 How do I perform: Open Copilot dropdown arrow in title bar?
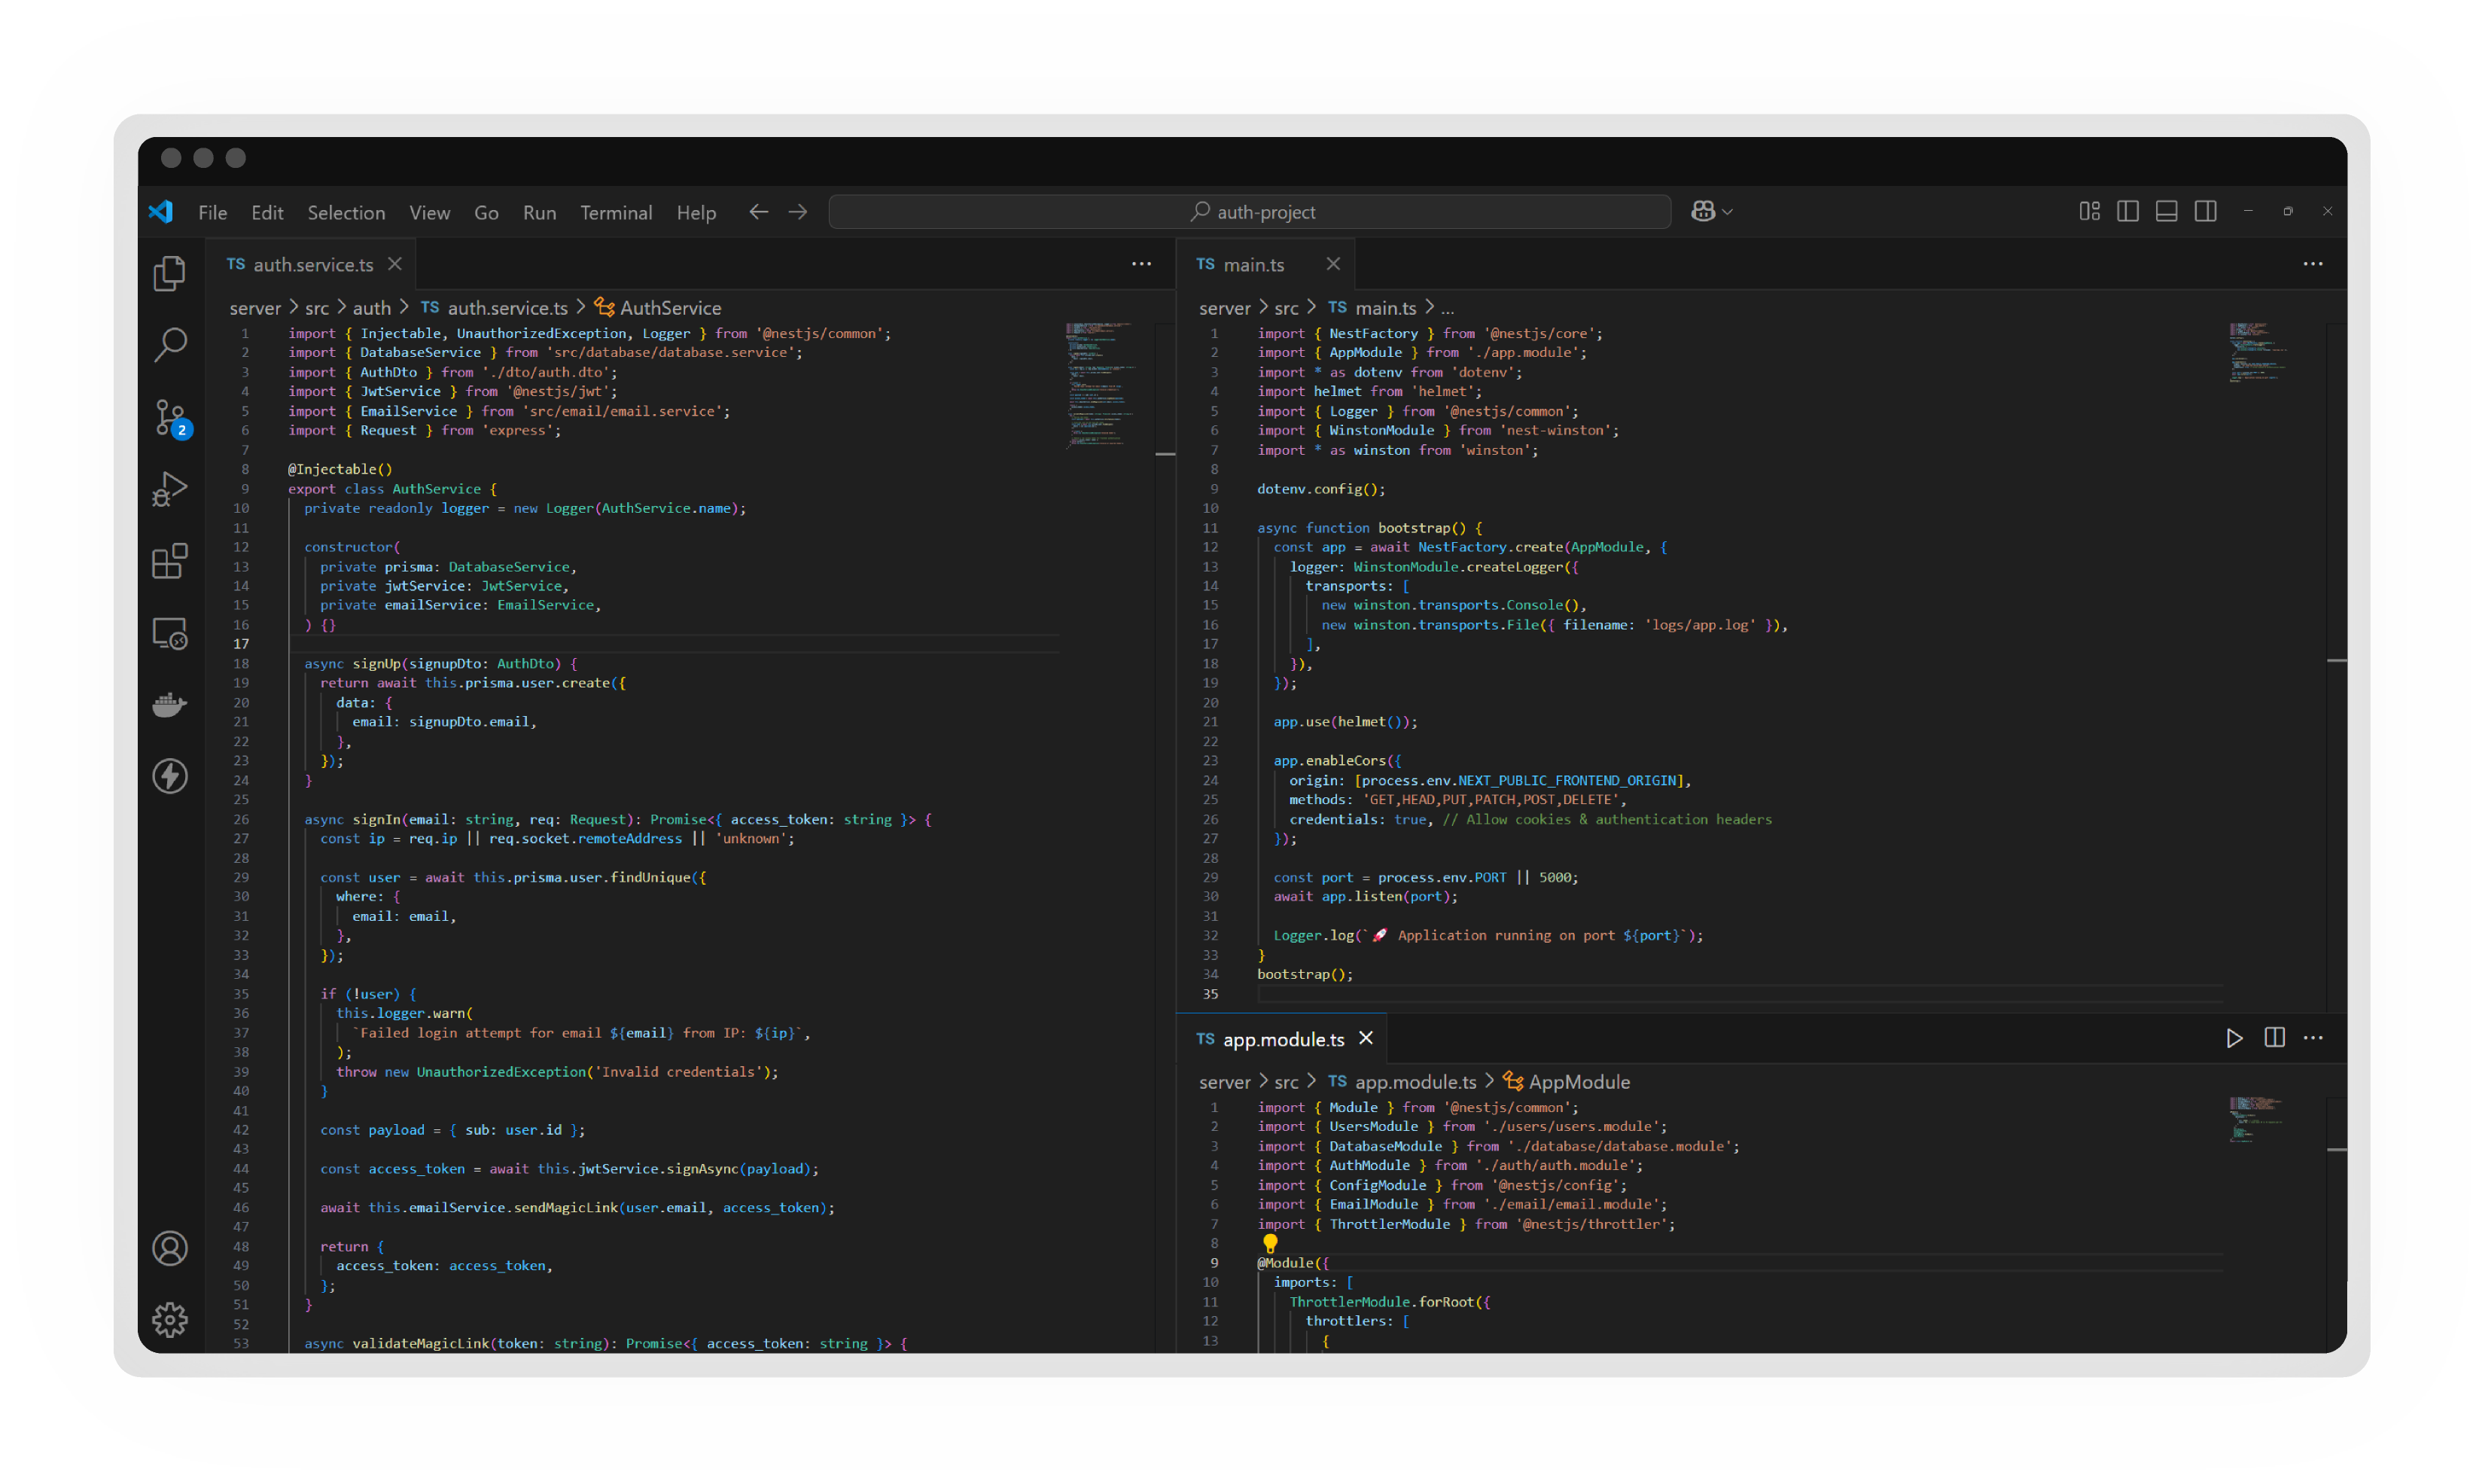coord(1728,212)
